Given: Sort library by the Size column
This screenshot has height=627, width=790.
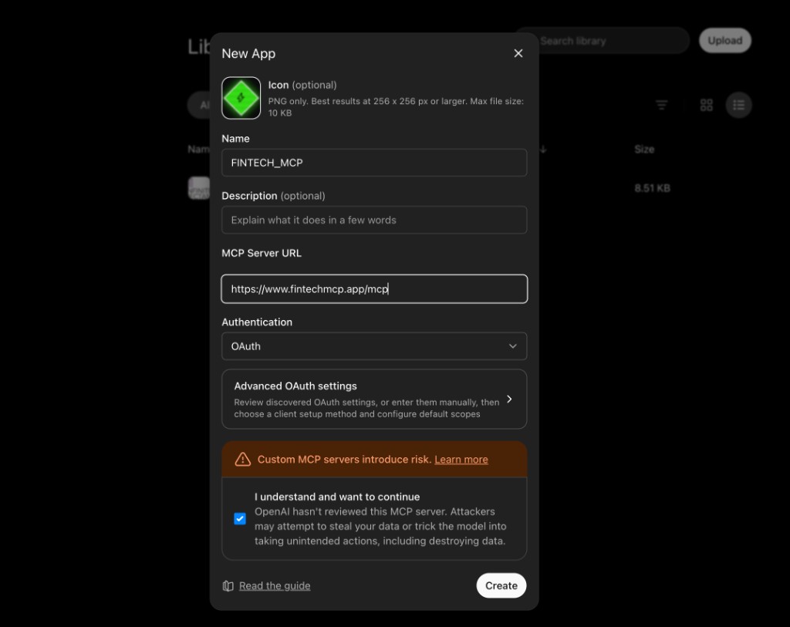Looking at the screenshot, I should pyautogui.click(x=644, y=149).
